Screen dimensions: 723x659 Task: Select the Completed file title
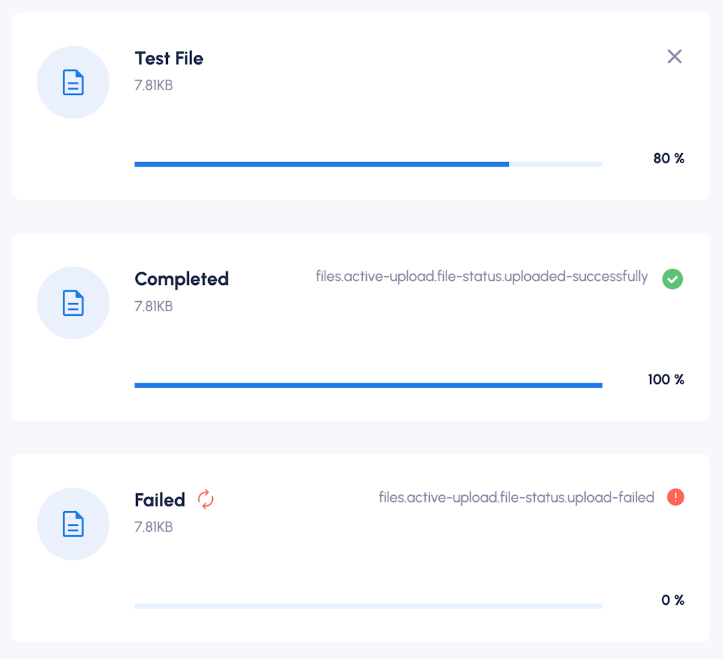tap(181, 279)
